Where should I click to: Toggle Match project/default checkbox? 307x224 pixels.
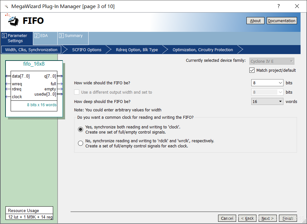(x=252, y=70)
